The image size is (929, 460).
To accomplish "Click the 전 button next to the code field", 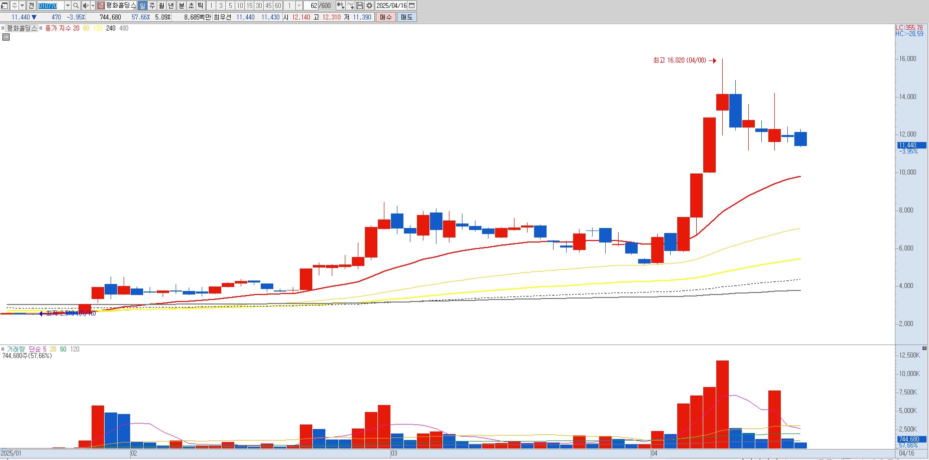I will (31, 5).
